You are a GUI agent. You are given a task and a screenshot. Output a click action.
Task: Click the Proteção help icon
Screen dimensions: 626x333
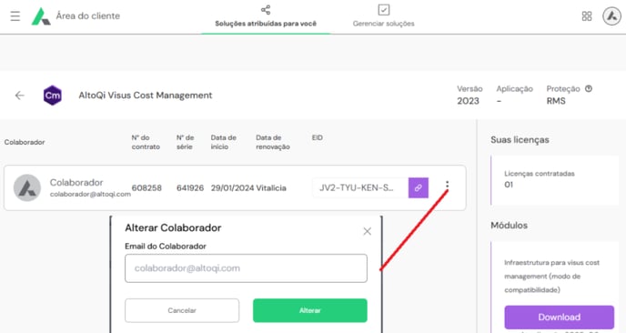click(589, 88)
